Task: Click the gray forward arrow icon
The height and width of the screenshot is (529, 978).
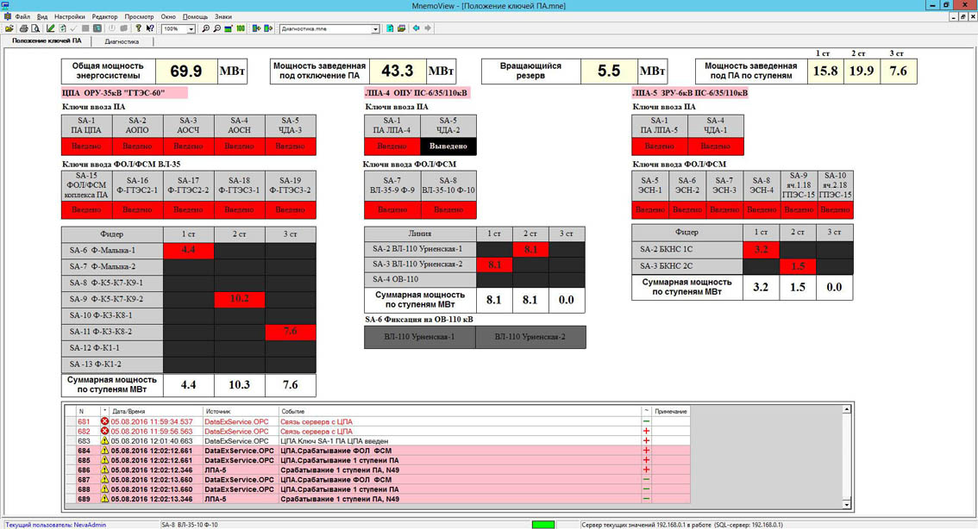Action: [x=428, y=28]
